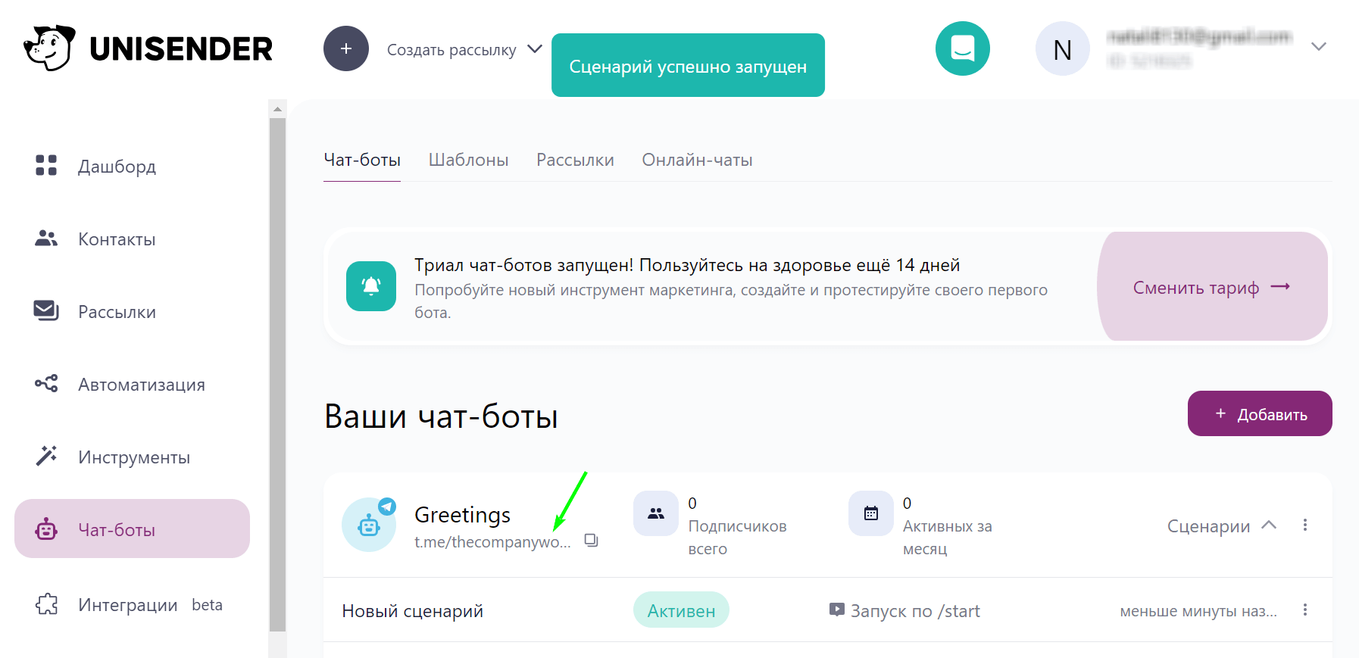The height and width of the screenshot is (658, 1359).
Task: Click the round plus create button
Action: pyautogui.click(x=346, y=48)
